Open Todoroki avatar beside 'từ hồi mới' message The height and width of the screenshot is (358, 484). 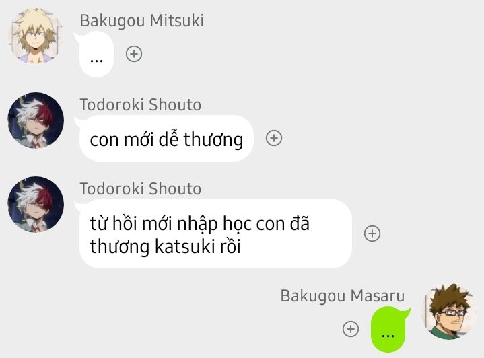coord(36,205)
